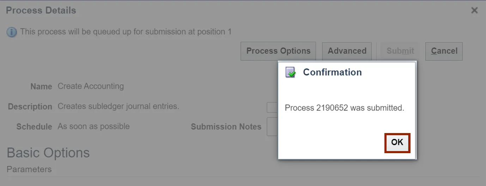Screen dimensions: 486x186
Task: Click the Confirmation document checkmark icon
Action: pyautogui.click(x=291, y=72)
